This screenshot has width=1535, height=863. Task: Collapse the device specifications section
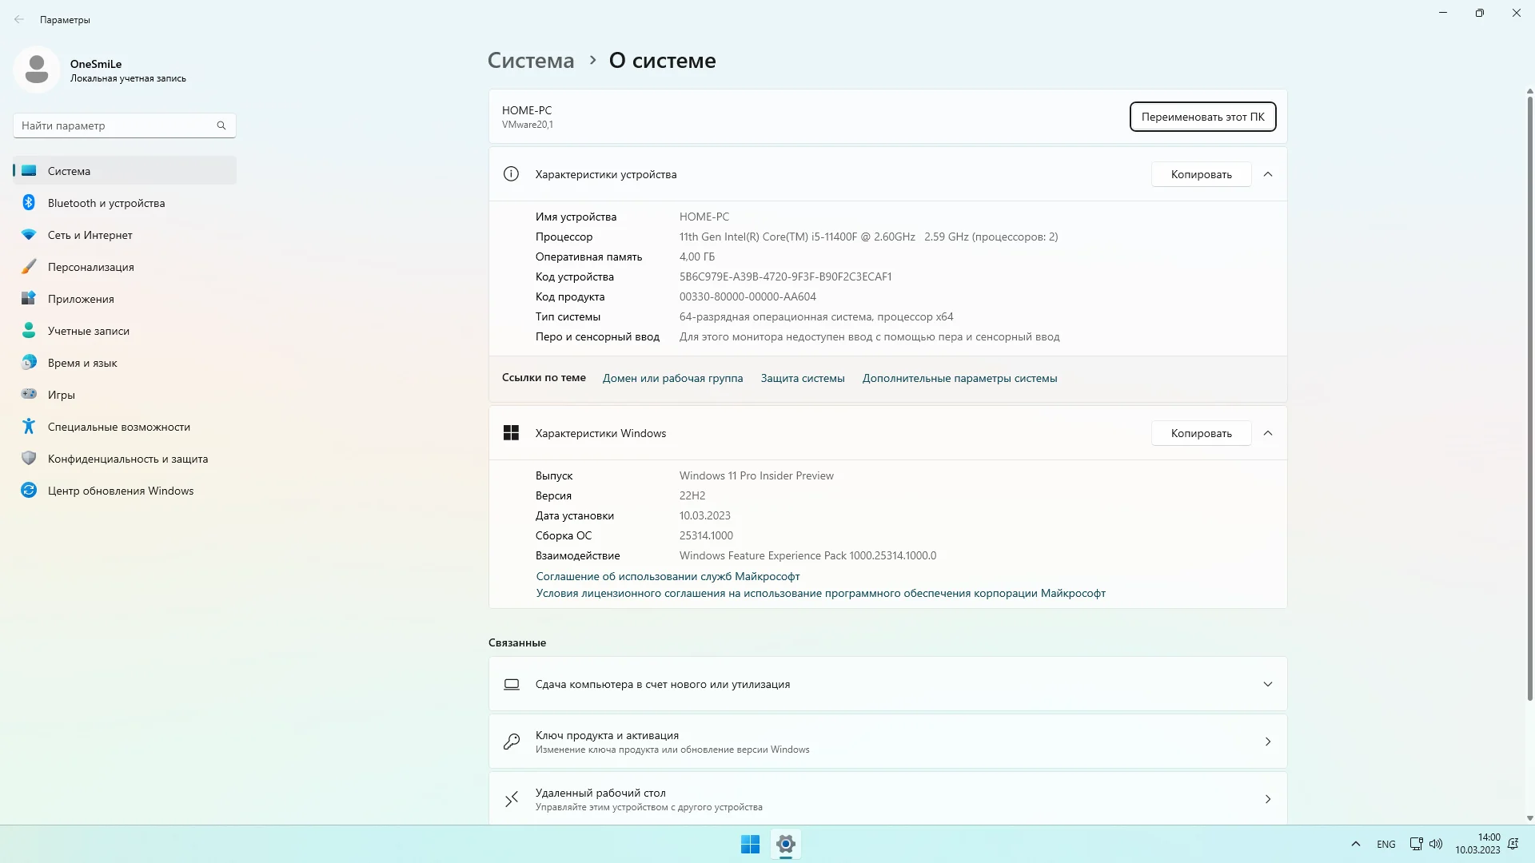(1268, 174)
